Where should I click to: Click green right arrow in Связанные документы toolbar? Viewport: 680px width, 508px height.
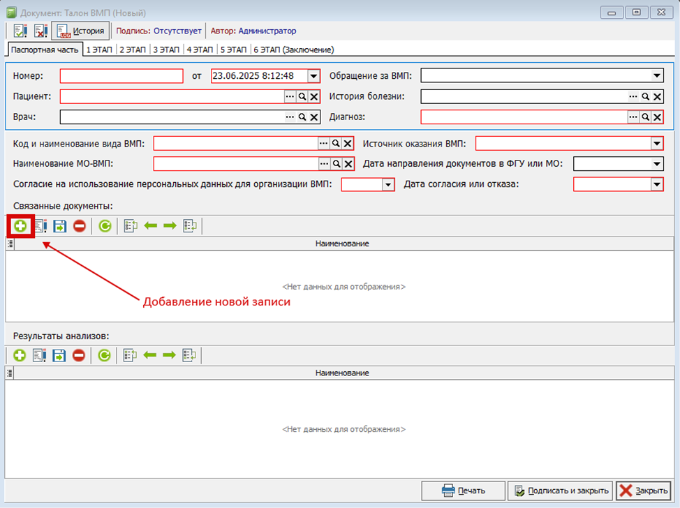tap(170, 226)
